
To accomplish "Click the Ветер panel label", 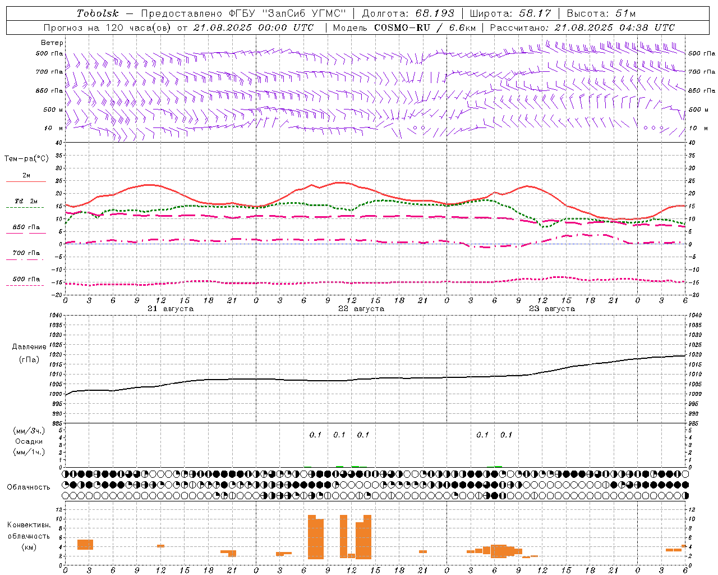I will [52, 43].
